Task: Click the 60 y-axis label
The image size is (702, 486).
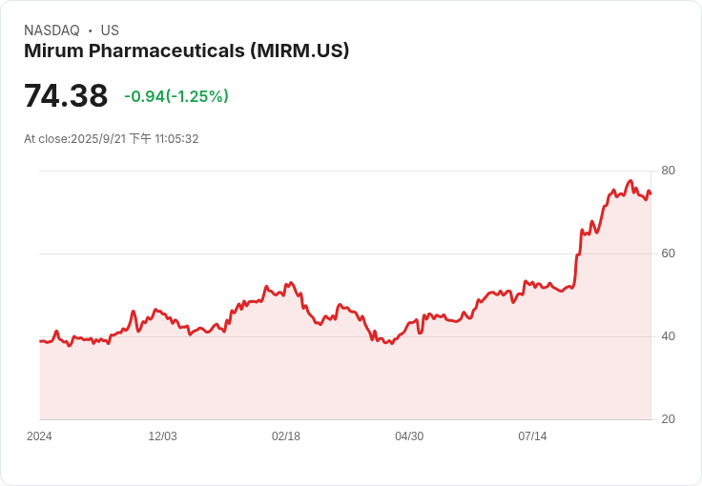Action: [668, 253]
